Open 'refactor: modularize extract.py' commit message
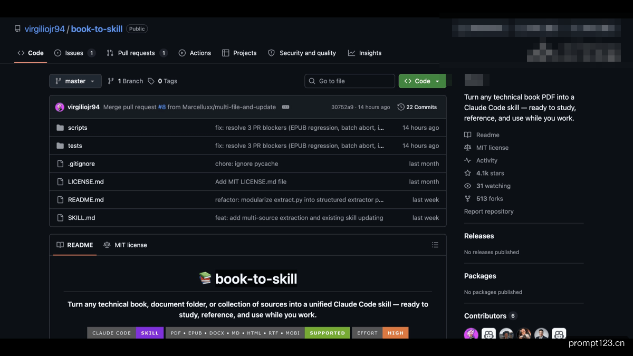This screenshot has height=356, width=633. [299, 199]
